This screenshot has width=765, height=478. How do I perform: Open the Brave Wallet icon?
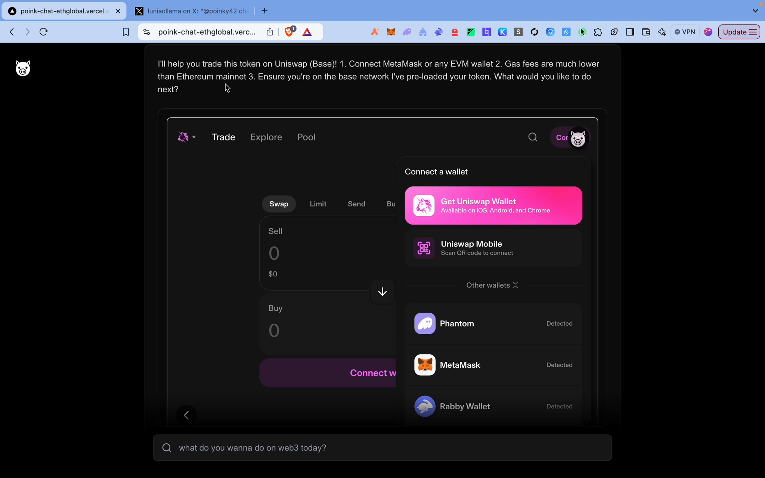coord(646,32)
